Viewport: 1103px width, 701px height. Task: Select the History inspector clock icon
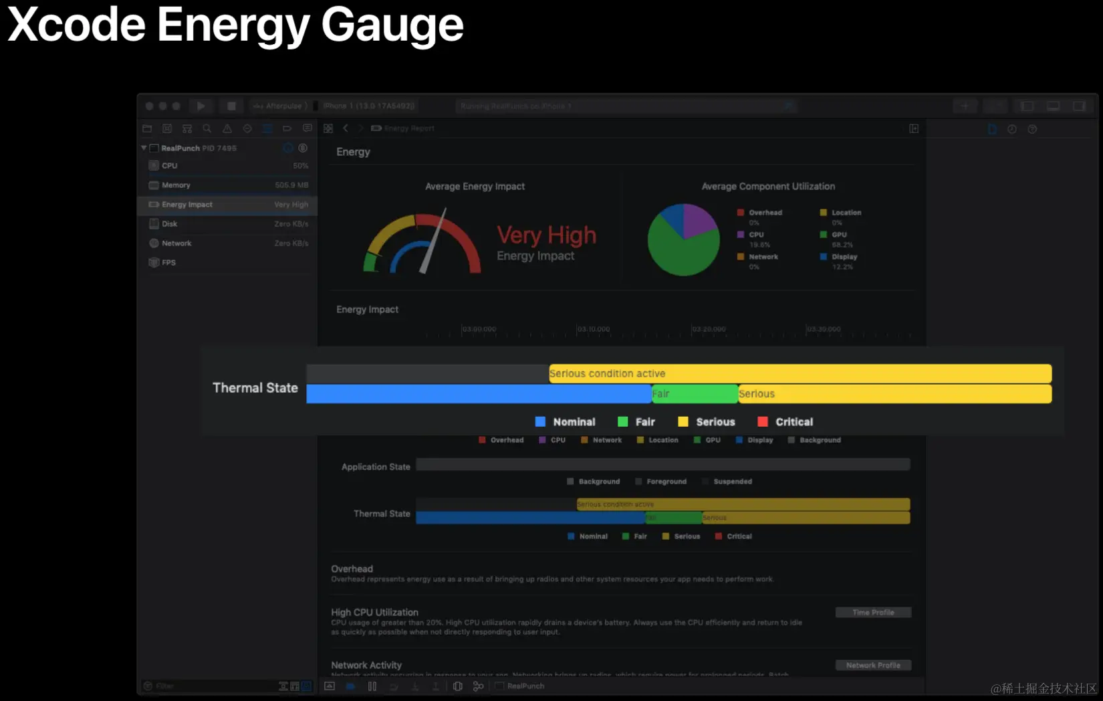click(1012, 129)
